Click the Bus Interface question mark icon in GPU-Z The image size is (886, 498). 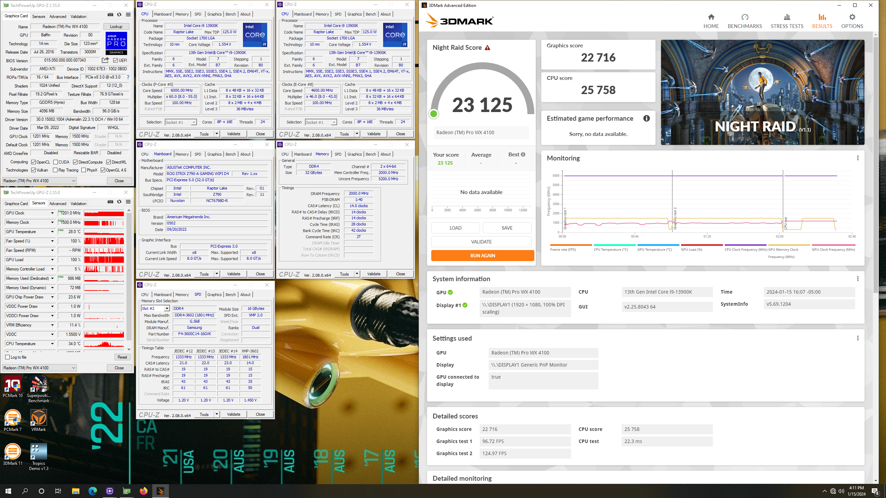pos(128,77)
